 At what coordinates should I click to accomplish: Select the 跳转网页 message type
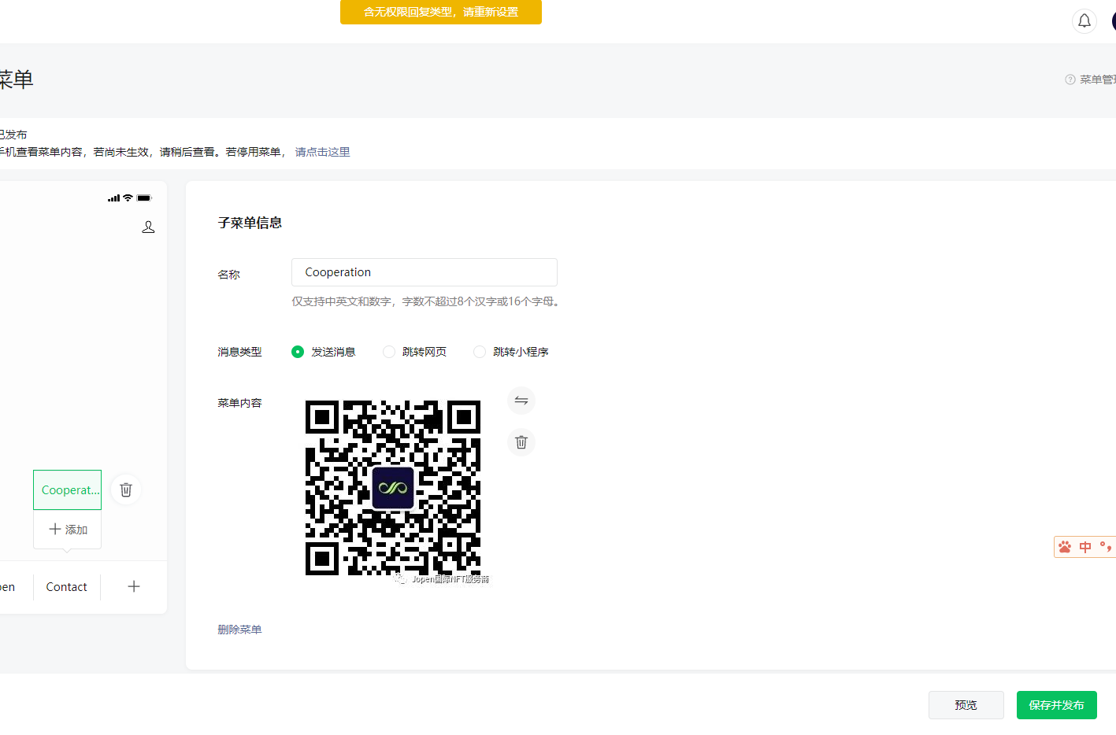tap(415, 352)
